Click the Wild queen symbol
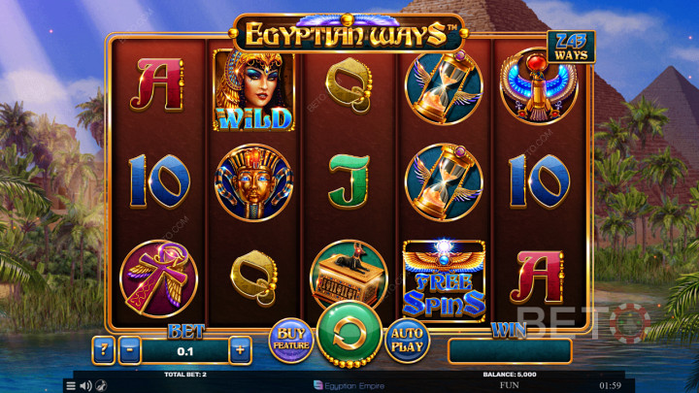The image size is (699, 393). tap(253, 90)
